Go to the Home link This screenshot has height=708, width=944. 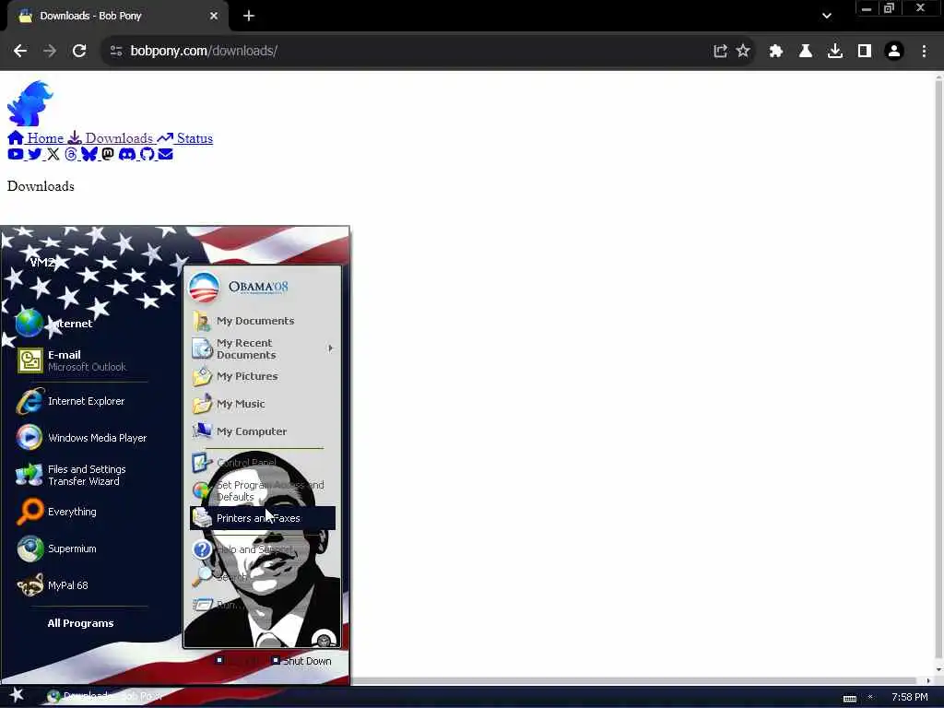point(36,138)
